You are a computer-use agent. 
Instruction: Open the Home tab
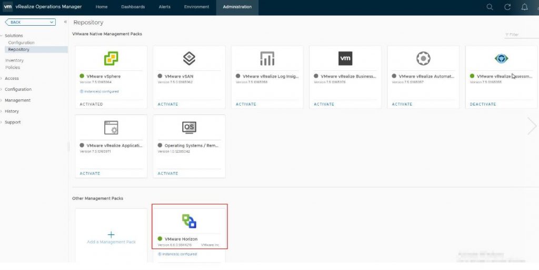click(102, 7)
